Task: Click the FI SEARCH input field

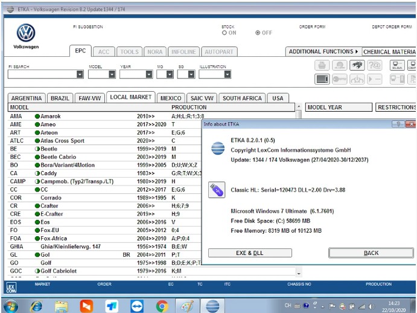Action: [x=42, y=74]
